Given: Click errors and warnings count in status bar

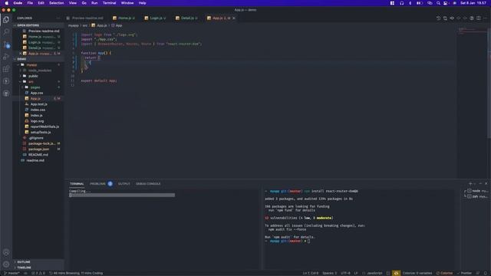Looking at the screenshot, I should pyautogui.click(x=38, y=273).
